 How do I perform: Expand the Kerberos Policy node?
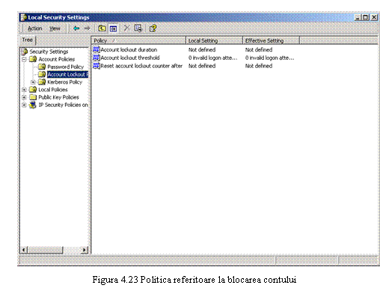click(33, 82)
